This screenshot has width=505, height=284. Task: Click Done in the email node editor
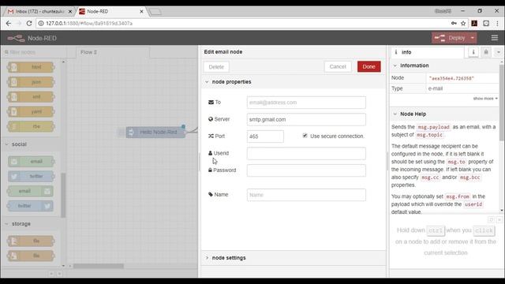[x=368, y=66]
